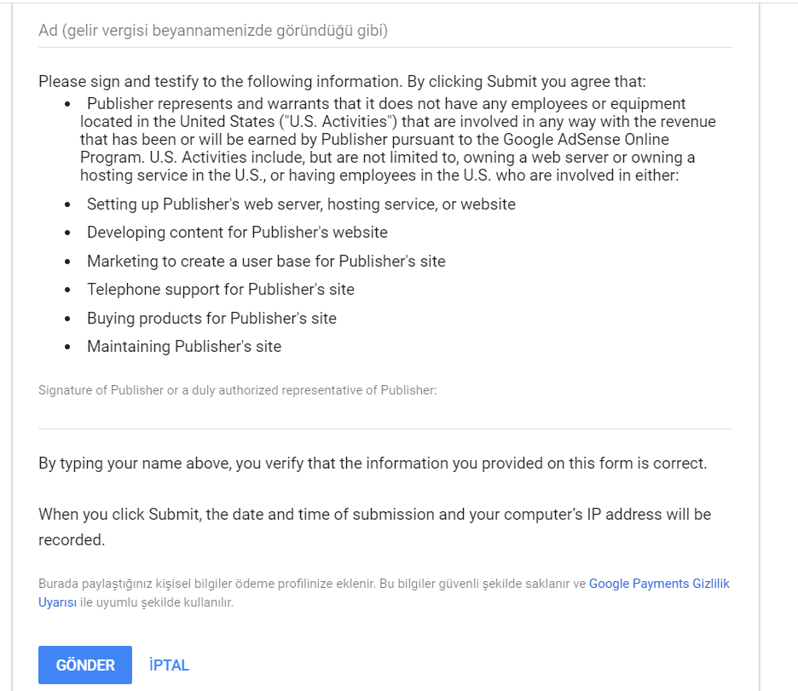This screenshot has width=798, height=691.
Task: Click 'When you click Submit' notice paragraph
Action: tap(374, 527)
